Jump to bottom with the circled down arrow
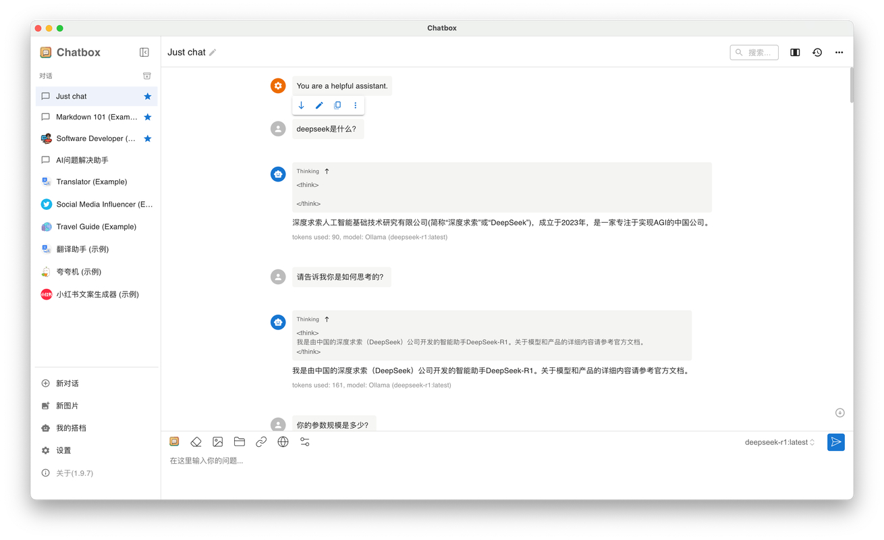884x540 pixels. coord(840,412)
